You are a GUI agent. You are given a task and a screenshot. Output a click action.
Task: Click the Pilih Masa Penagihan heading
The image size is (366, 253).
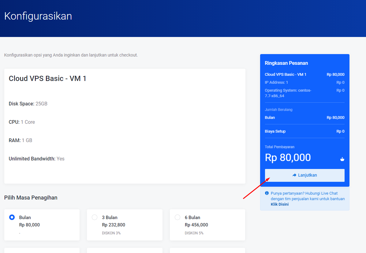[31, 198]
